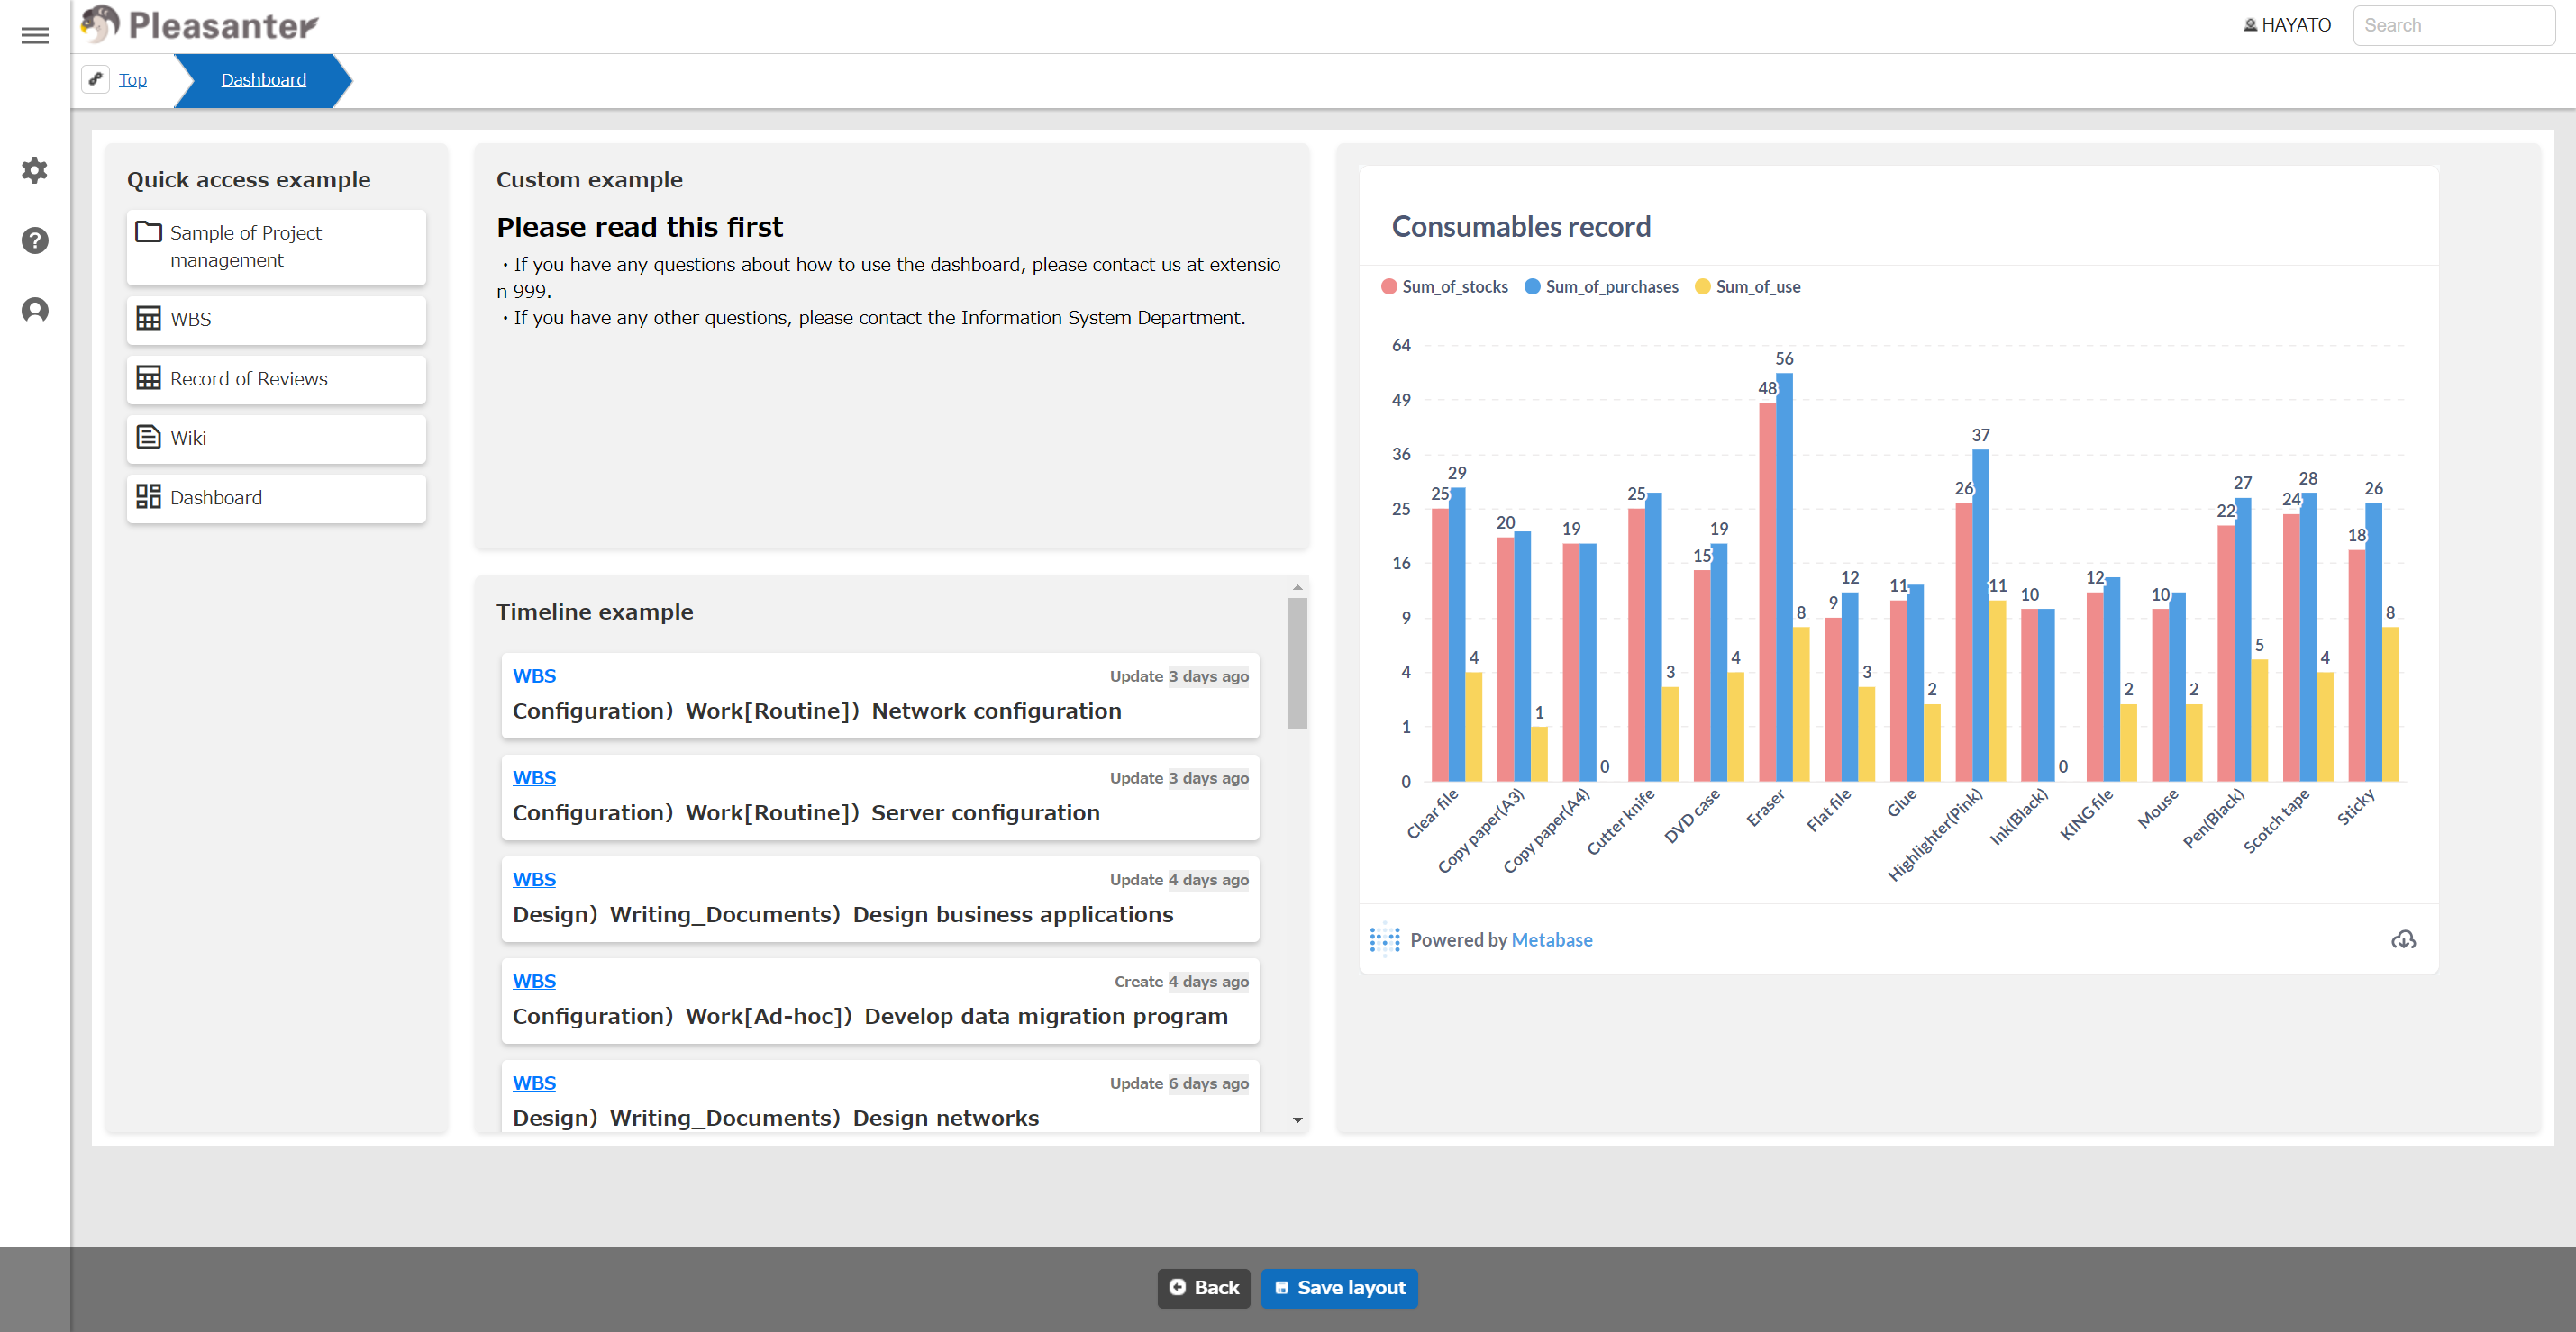Screen dimensions: 2576x1332
Task: Click the HAYATO user menu
Action: click(x=2286, y=25)
